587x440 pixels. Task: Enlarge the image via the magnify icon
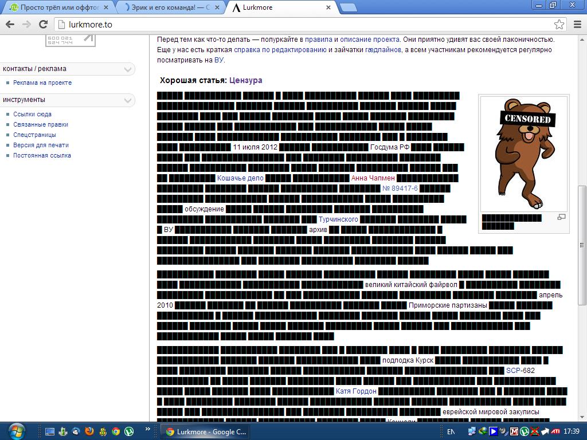561,217
